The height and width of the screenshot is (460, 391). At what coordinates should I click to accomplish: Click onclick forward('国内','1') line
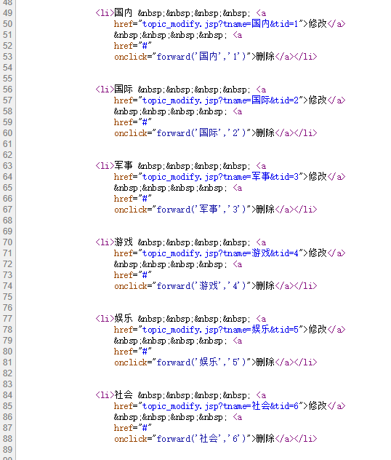[216, 57]
